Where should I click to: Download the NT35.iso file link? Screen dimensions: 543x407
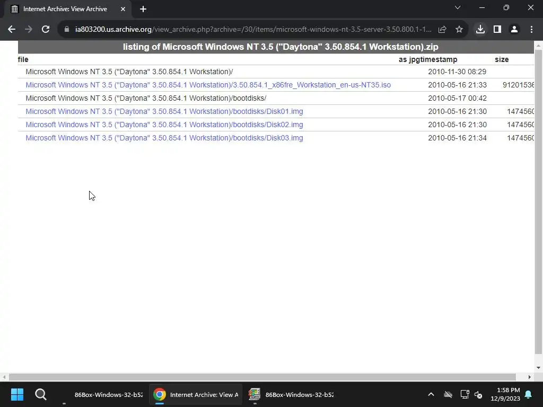(x=208, y=85)
